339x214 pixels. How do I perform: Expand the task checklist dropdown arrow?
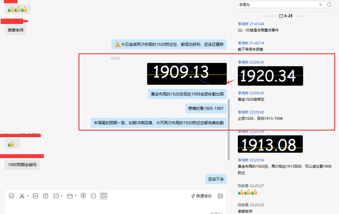[x=62, y=196]
